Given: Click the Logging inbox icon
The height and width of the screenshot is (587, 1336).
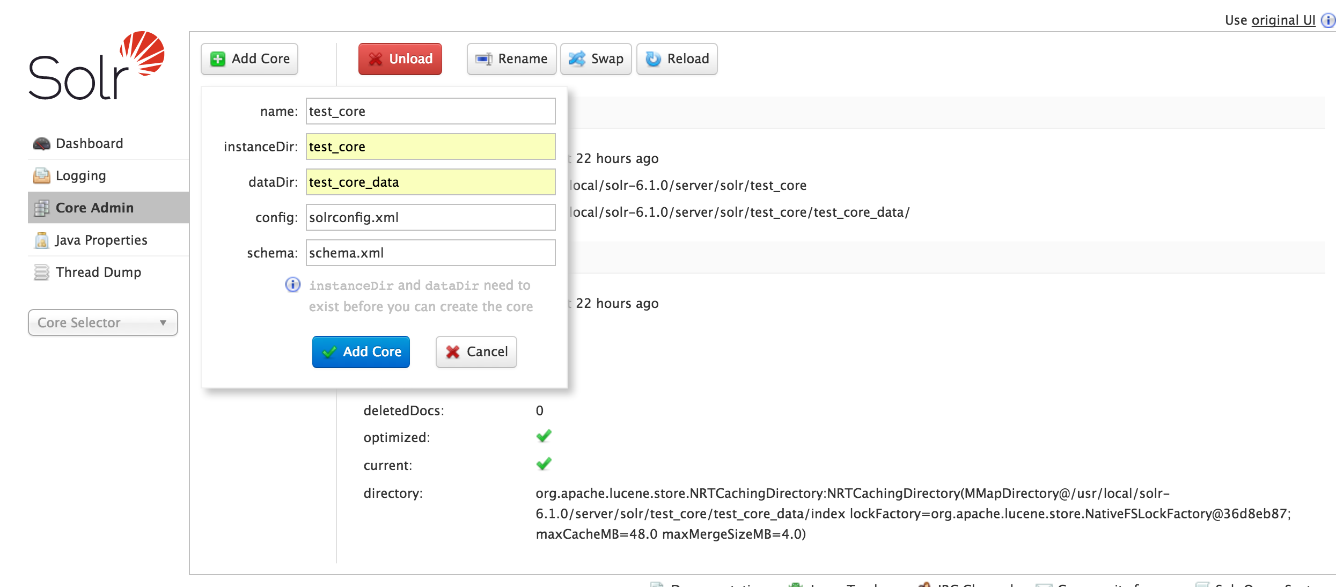Looking at the screenshot, I should point(42,175).
